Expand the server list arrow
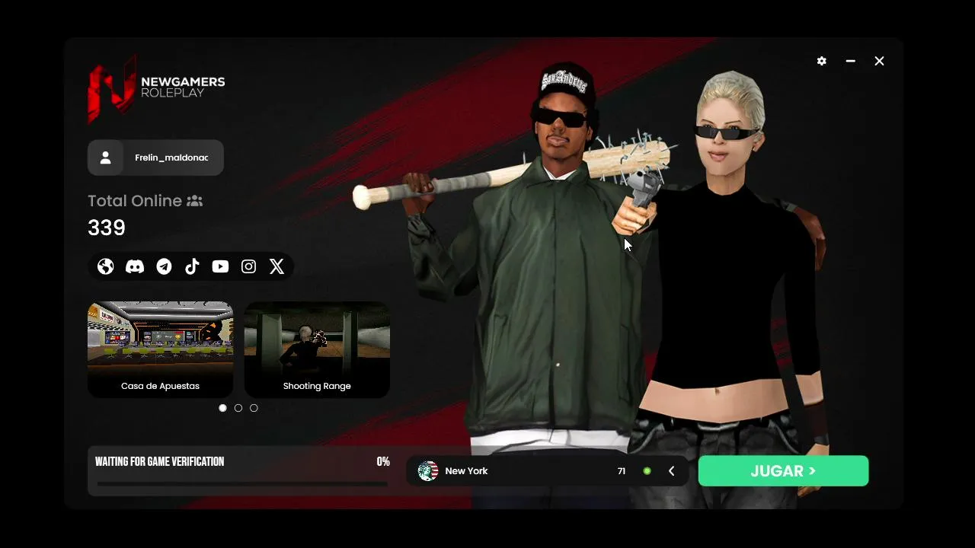Viewport: 975px width, 548px height. pos(671,471)
